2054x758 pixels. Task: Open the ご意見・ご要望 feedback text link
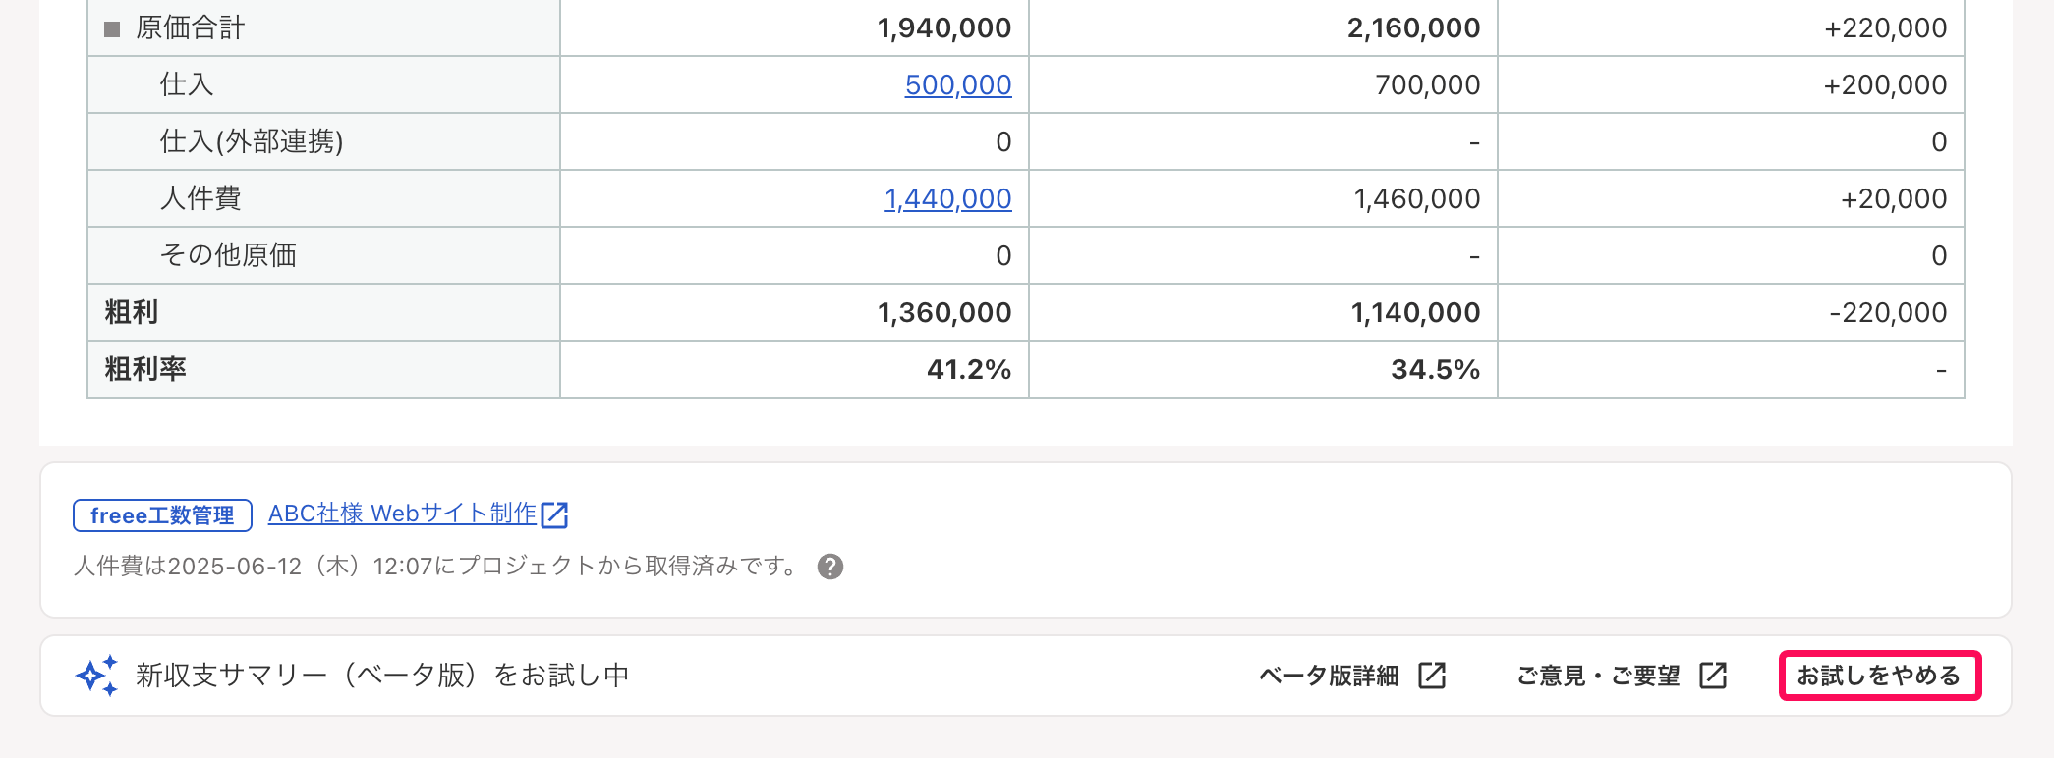(1598, 676)
